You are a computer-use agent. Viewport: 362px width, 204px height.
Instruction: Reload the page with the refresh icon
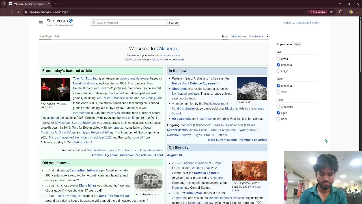(x=18, y=12)
